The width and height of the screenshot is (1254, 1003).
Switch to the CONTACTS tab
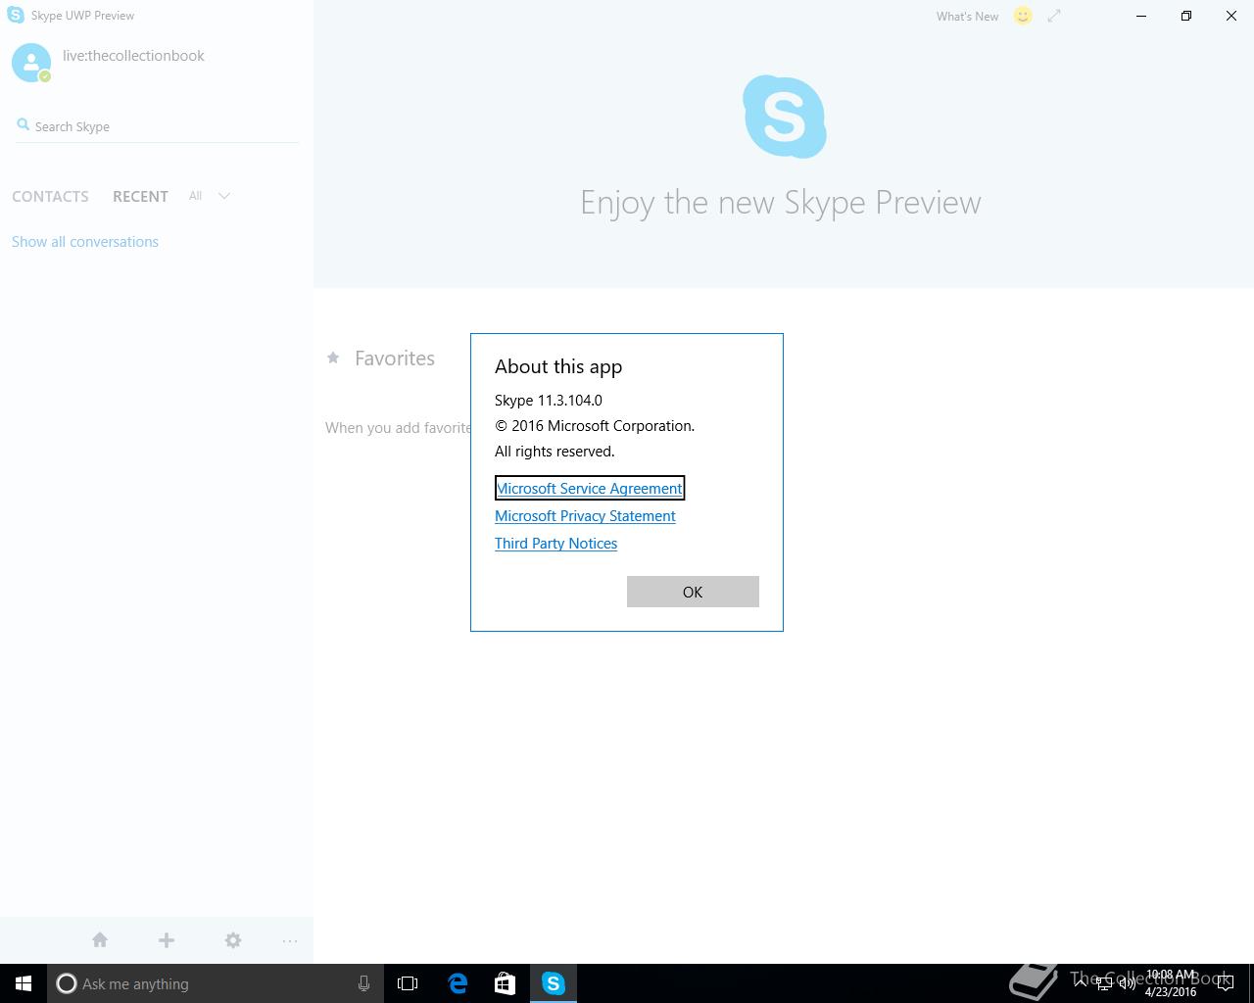(50, 196)
